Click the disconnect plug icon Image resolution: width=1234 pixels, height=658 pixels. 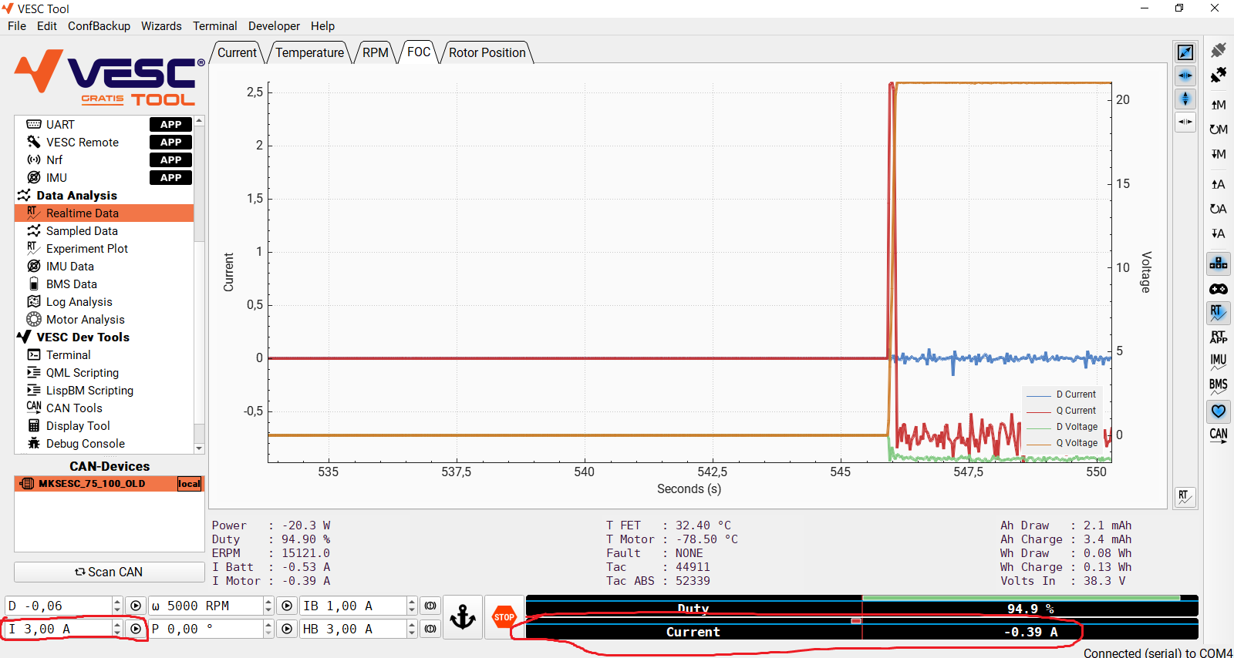pos(1219,75)
